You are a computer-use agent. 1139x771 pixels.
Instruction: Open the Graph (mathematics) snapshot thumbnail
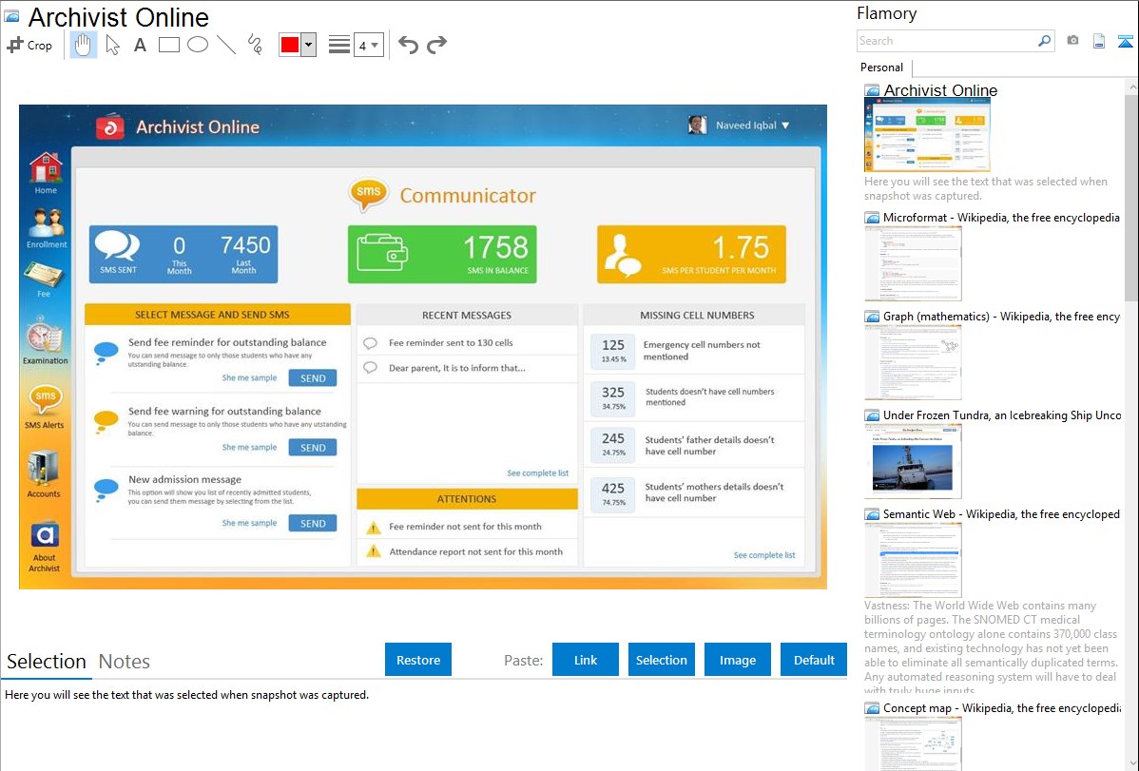tap(913, 362)
